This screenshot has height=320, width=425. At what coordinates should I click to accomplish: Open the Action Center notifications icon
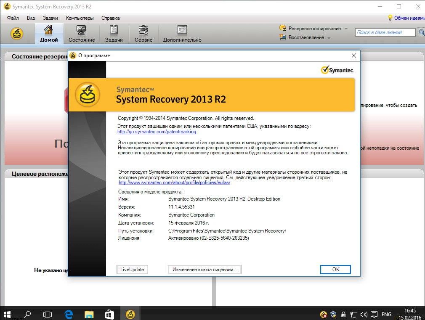(374, 314)
